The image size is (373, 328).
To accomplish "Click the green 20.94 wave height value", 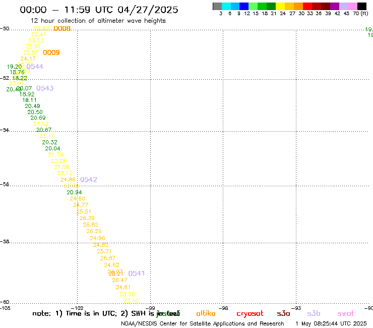I will point(74,192).
